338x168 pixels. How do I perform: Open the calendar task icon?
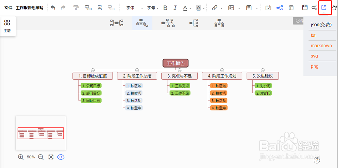pyautogui.click(x=268, y=8)
